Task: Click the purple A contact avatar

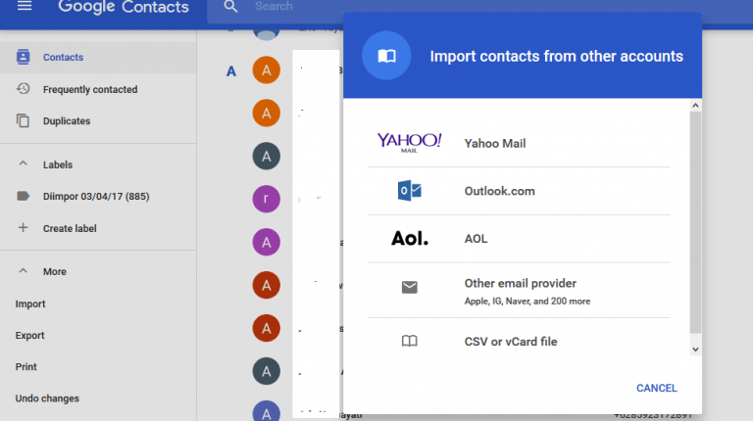Action: click(266, 242)
